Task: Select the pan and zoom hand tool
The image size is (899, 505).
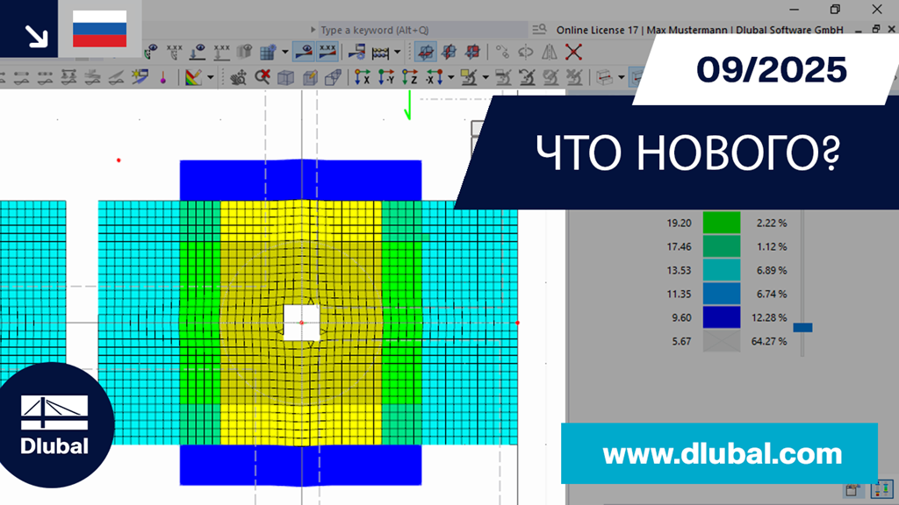Action: [x=238, y=77]
